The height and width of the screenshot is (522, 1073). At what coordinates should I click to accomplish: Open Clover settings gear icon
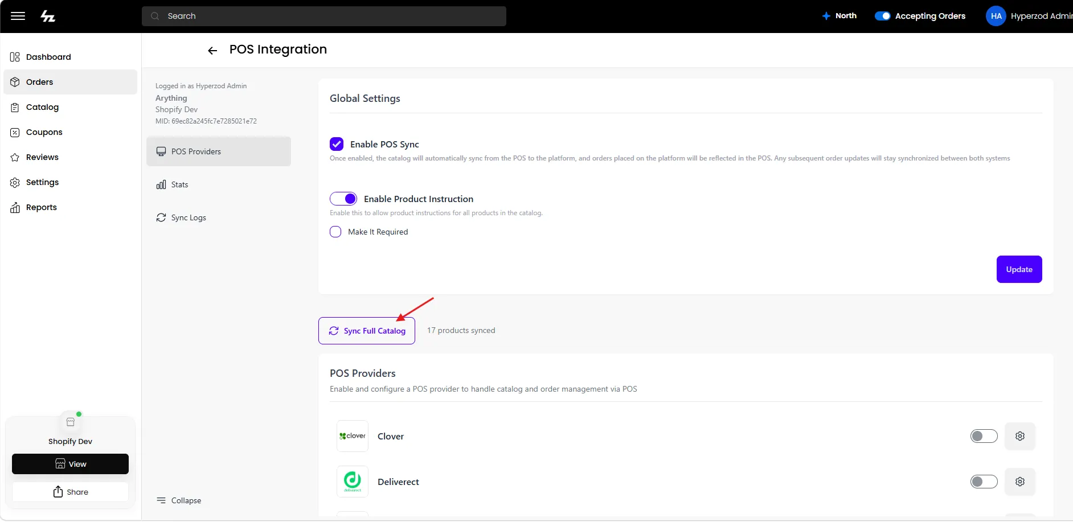click(1020, 436)
